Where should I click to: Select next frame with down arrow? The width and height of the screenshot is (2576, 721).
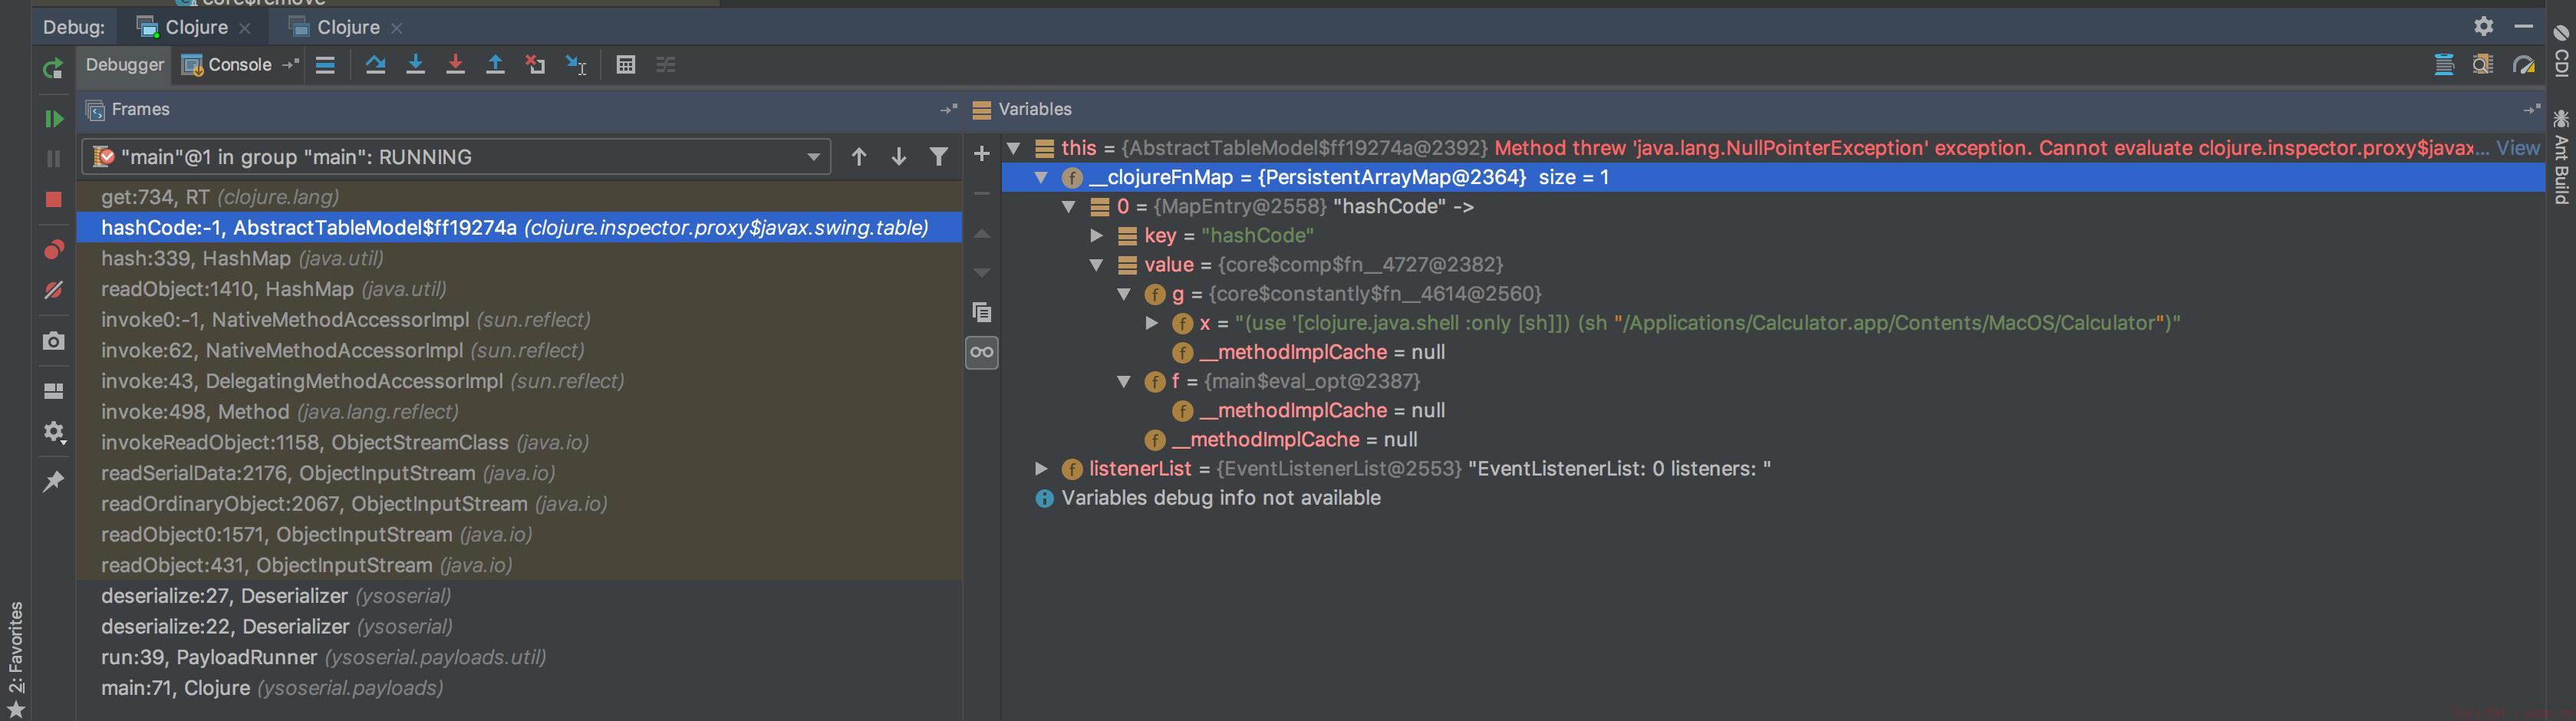[899, 157]
